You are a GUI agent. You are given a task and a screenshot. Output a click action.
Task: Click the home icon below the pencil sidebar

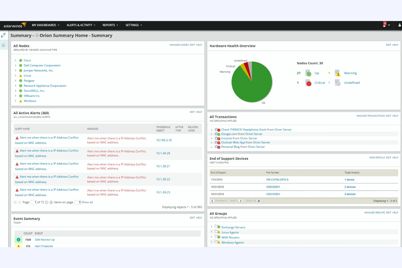[x=4, y=45]
